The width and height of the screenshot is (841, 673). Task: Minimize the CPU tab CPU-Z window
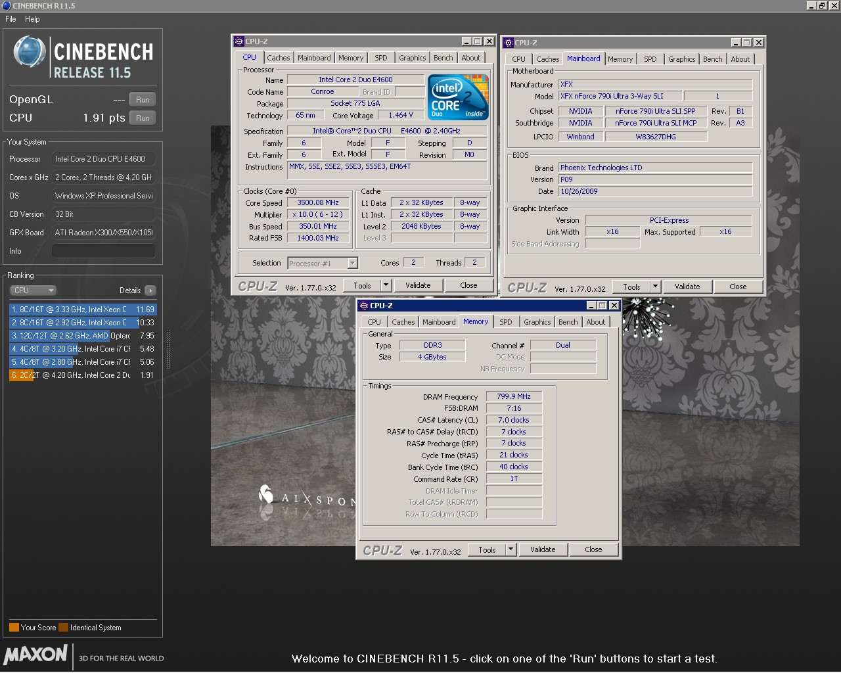click(466, 41)
